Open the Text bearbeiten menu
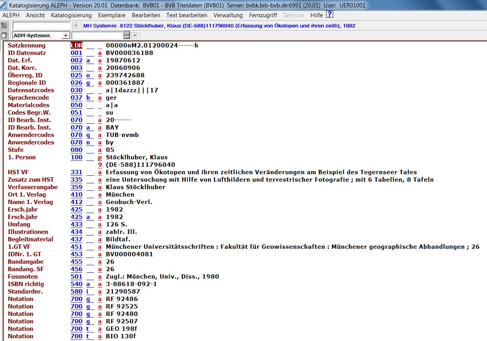Viewport: 487px width, 341px height. pyautogui.click(x=186, y=15)
